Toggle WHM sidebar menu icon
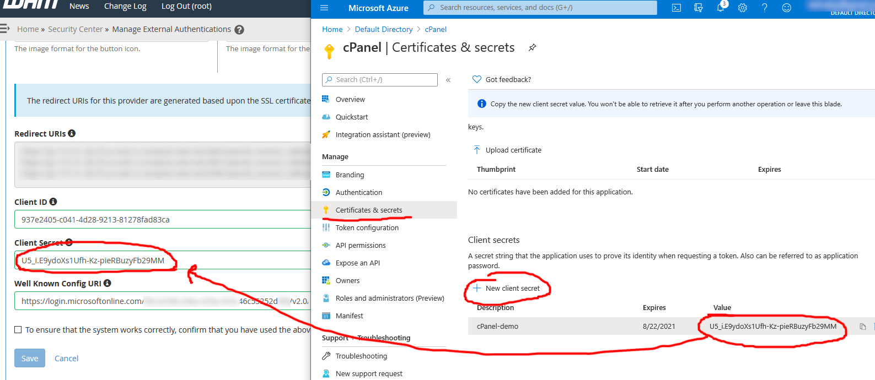 click(5, 29)
